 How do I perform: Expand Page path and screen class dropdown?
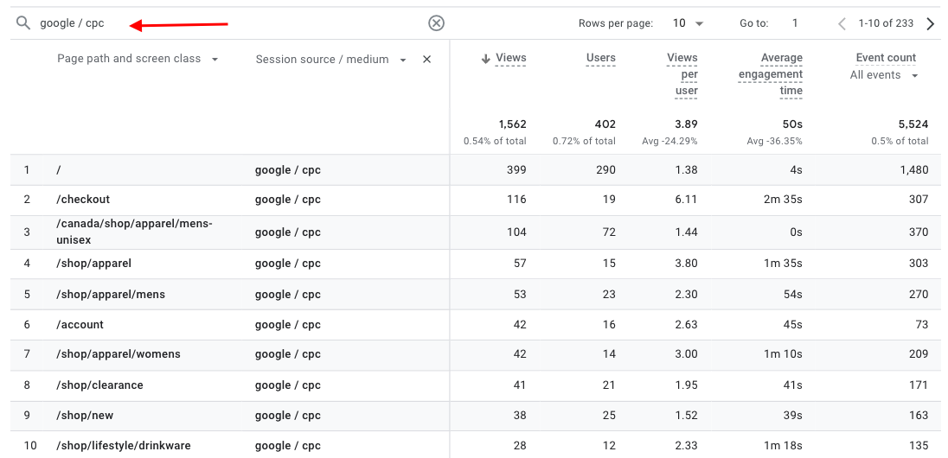point(215,60)
